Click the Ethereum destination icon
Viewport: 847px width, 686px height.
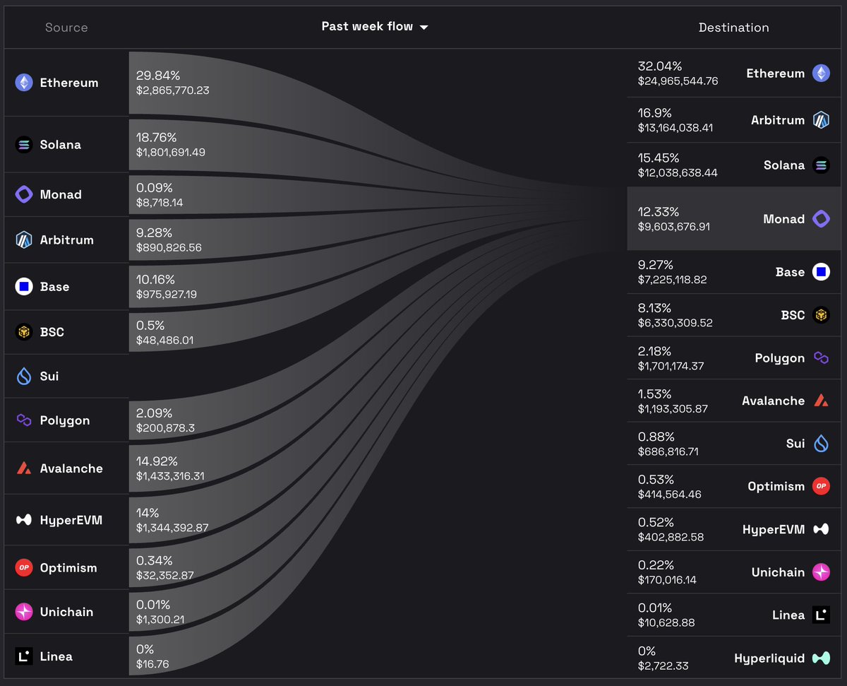(821, 73)
